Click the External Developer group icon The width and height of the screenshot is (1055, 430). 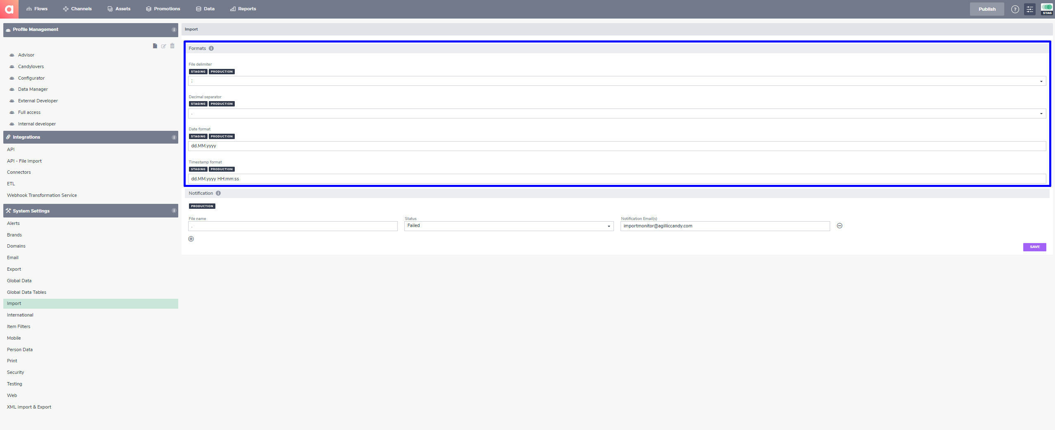pyautogui.click(x=12, y=101)
